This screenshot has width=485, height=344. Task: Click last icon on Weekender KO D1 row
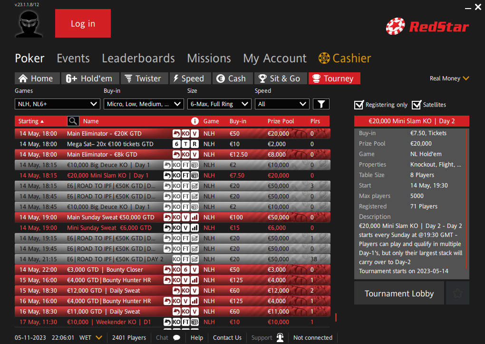point(194,322)
